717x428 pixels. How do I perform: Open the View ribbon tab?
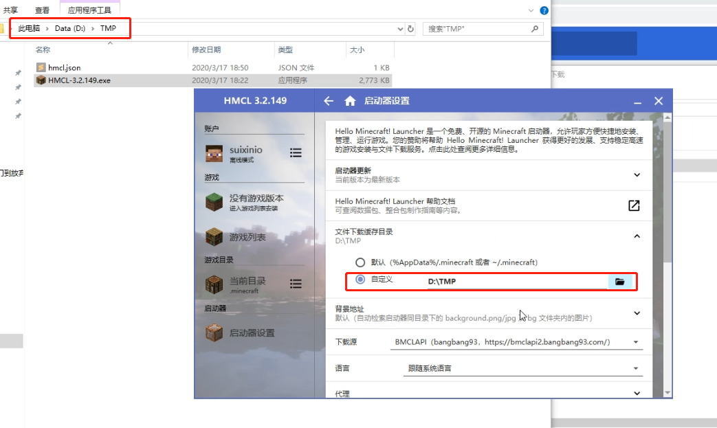(42, 10)
